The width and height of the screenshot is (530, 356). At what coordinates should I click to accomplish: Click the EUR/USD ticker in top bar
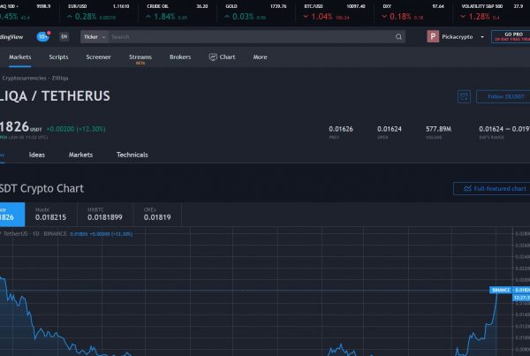coord(98,12)
